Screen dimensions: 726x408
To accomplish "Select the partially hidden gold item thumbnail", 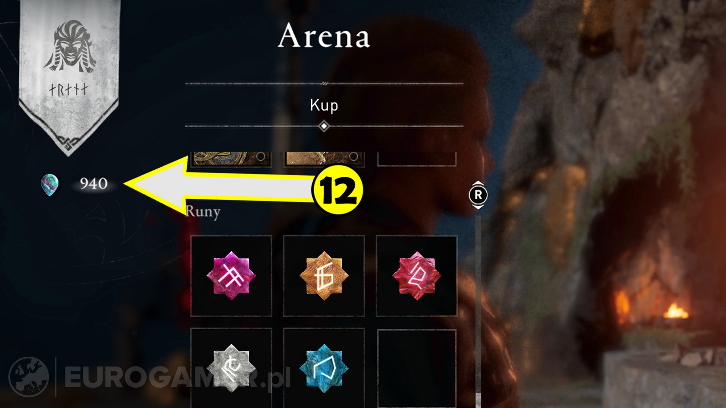I will pyautogui.click(x=231, y=159).
